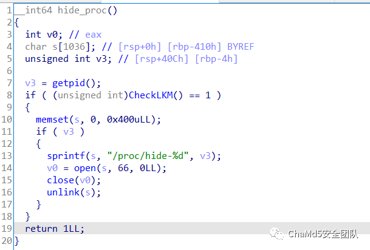Screen dimensions: 370x250
Task: Click the == 1 comparison on line 8
Action: tap(200, 95)
